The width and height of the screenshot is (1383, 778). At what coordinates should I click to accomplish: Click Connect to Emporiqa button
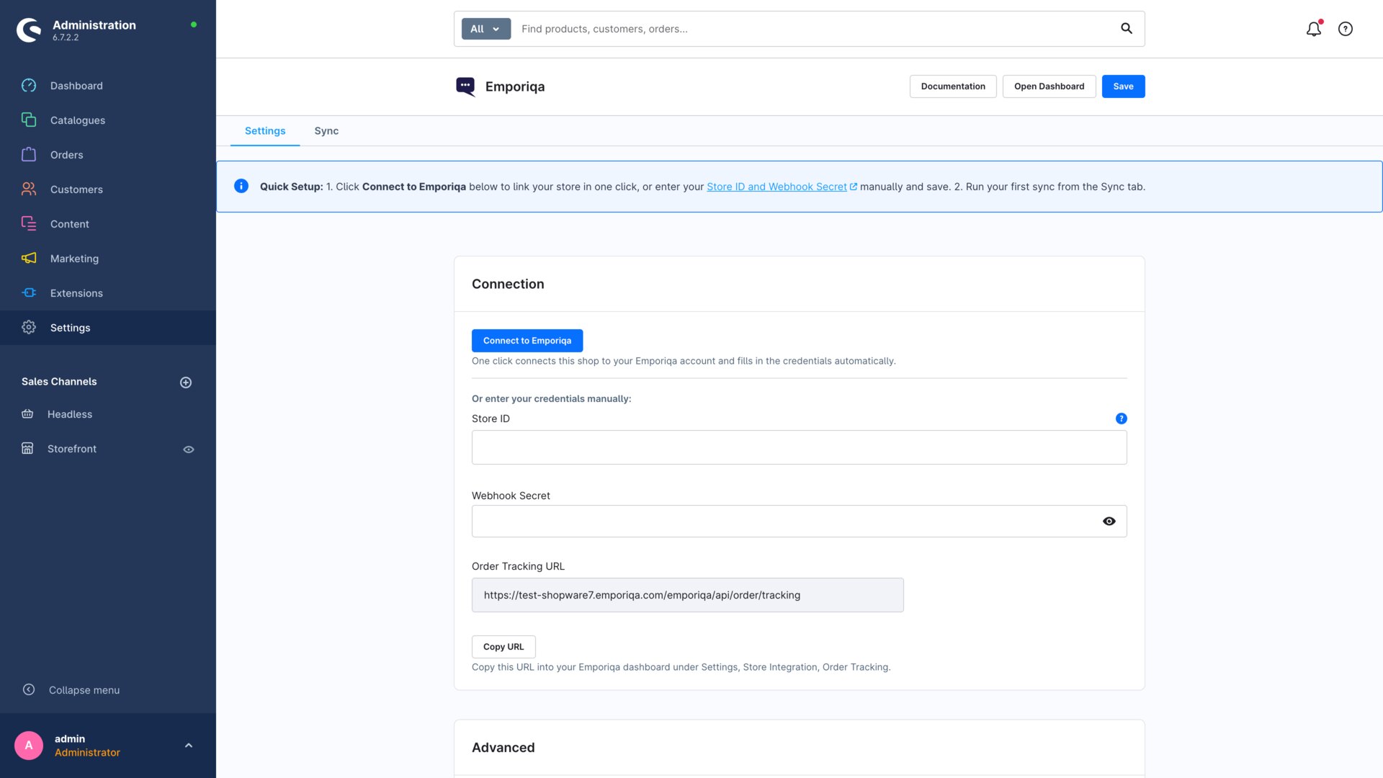pyautogui.click(x=527, y=341)
